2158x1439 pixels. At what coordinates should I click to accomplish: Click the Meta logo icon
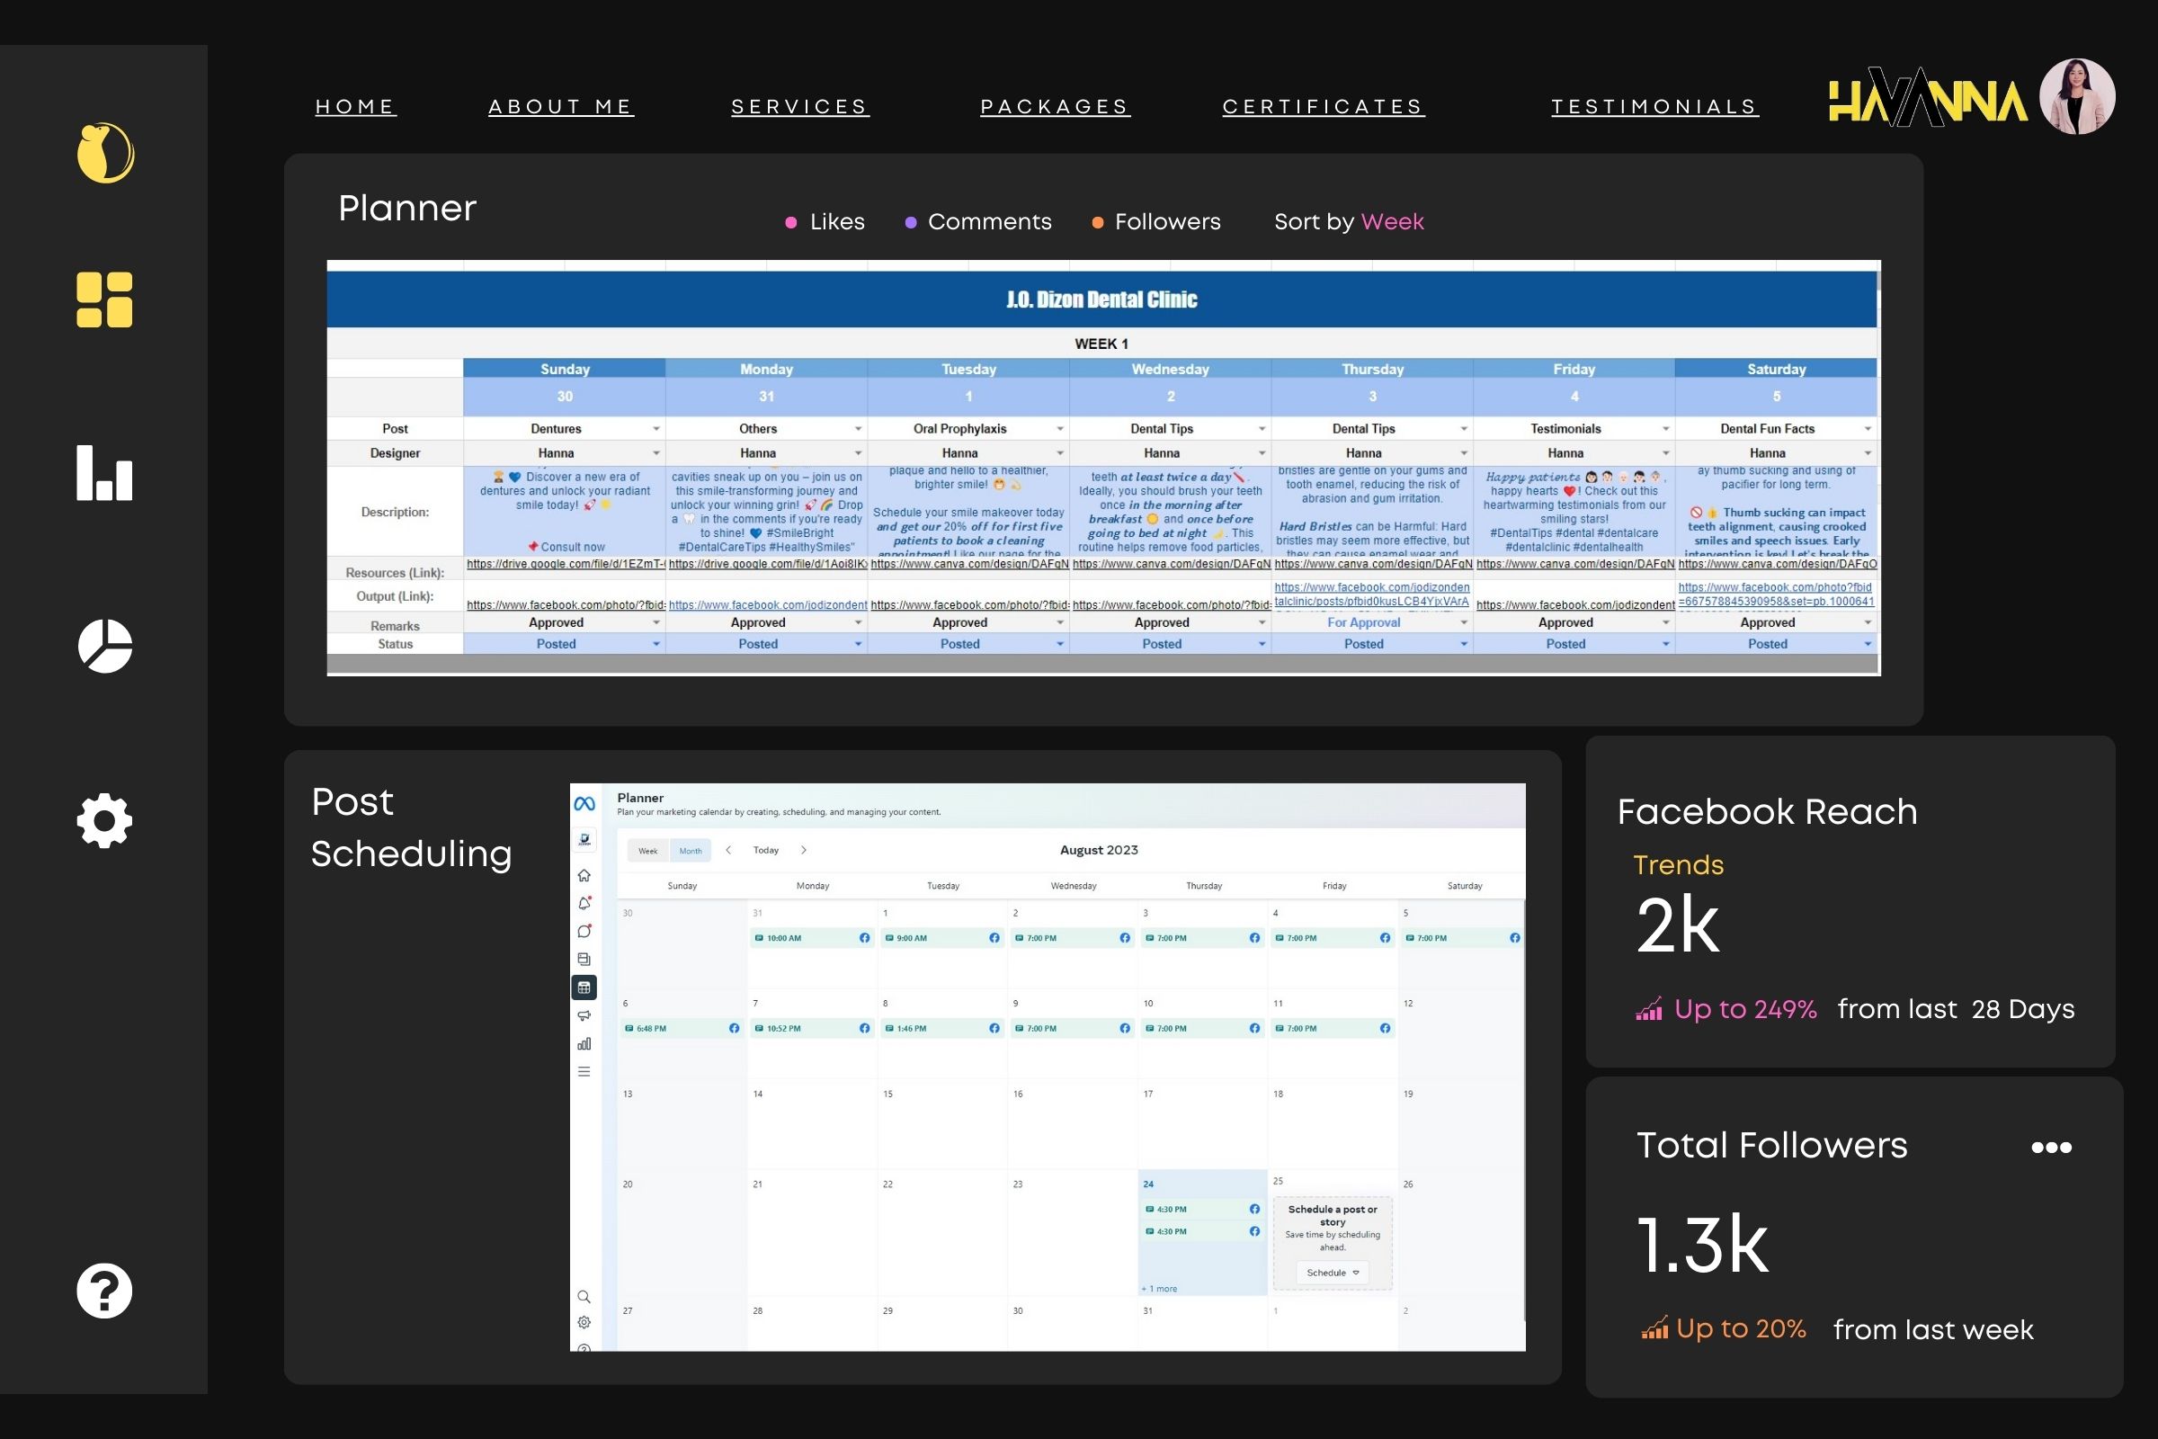584,804
